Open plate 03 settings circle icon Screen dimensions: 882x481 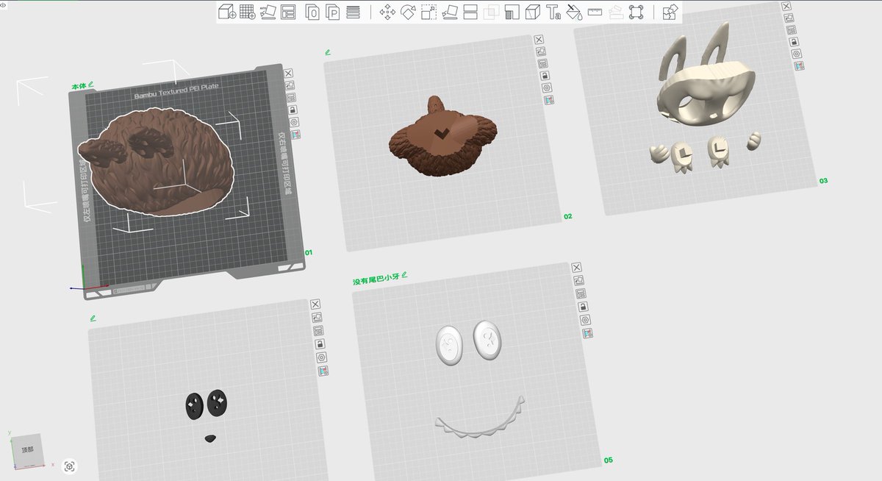tap(796, 54)
